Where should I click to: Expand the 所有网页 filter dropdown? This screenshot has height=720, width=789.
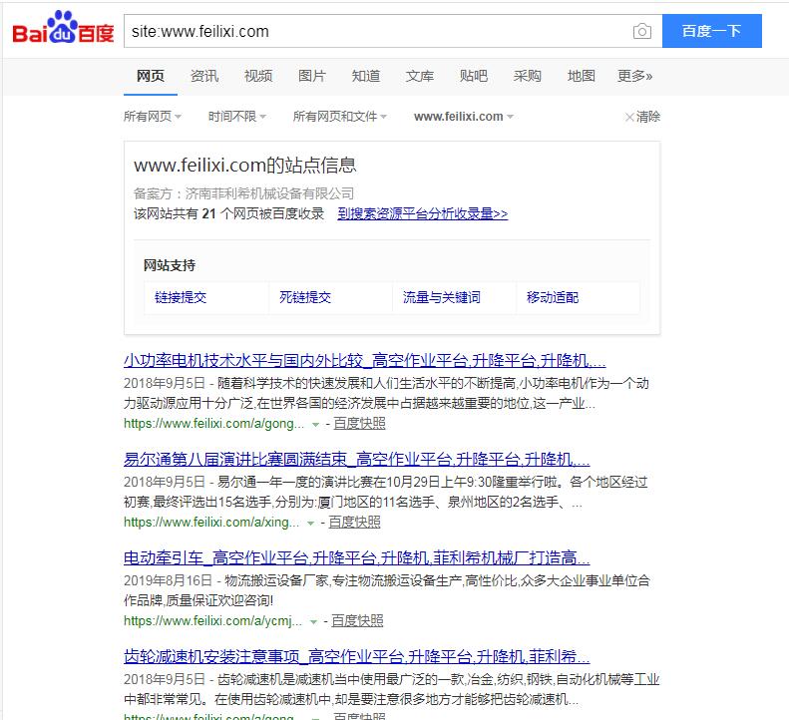click(153, 117)
